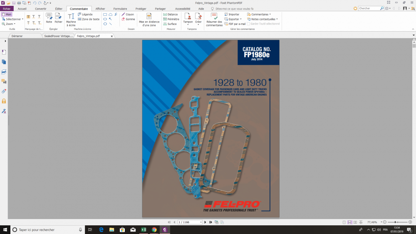Open the Exporter dropdown

pos(240,19)
